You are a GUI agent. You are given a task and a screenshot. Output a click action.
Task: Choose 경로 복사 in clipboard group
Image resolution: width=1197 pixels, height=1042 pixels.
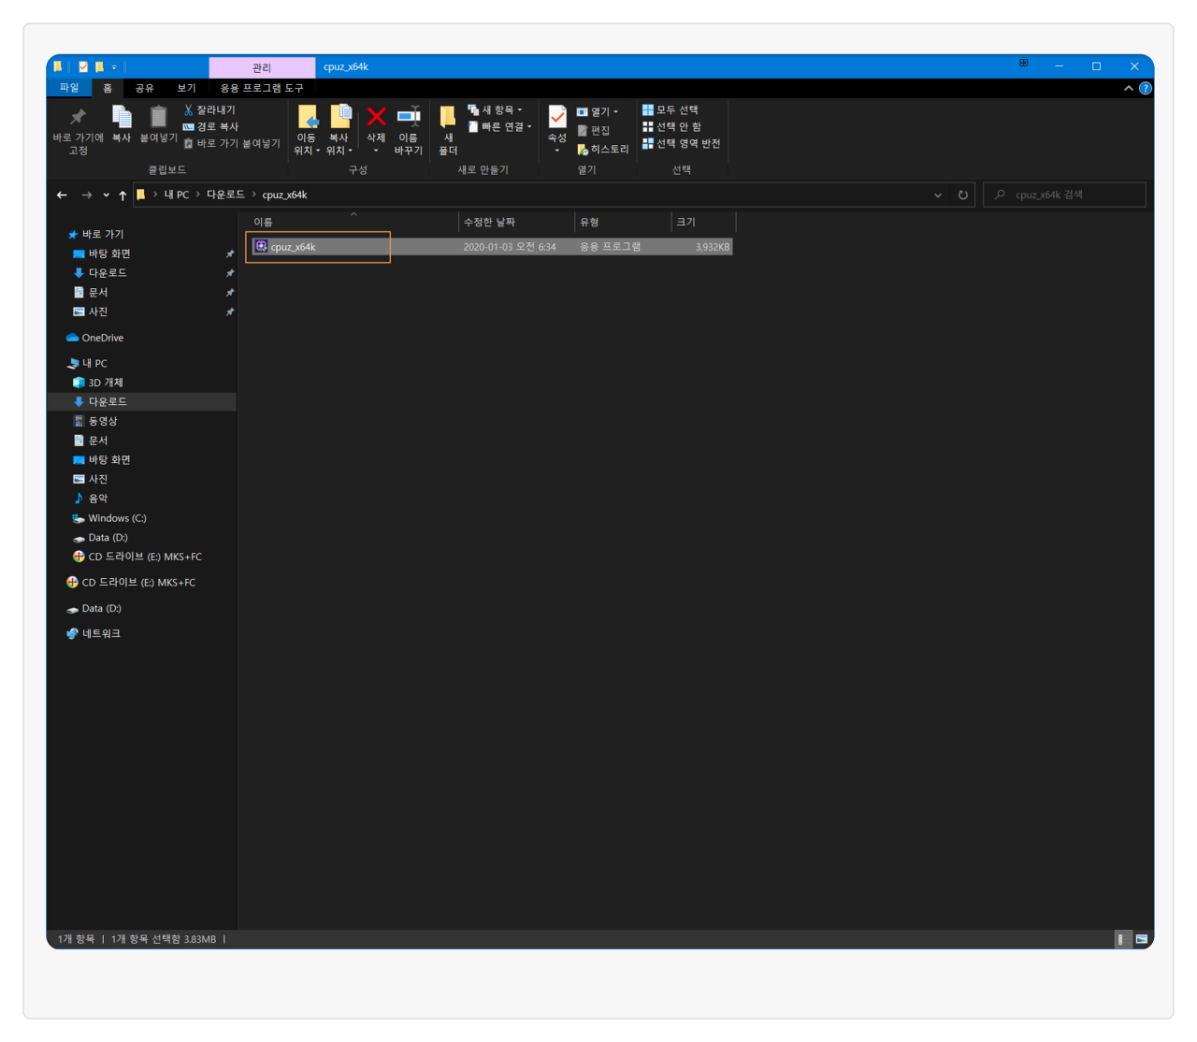[210, 127]
